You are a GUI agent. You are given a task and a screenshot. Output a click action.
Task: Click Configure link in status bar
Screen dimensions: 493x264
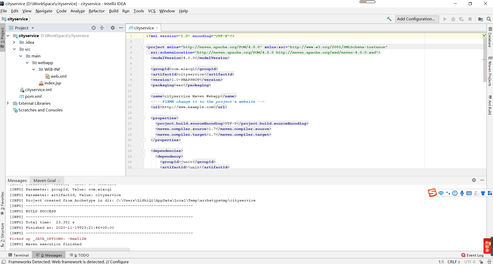119,262
